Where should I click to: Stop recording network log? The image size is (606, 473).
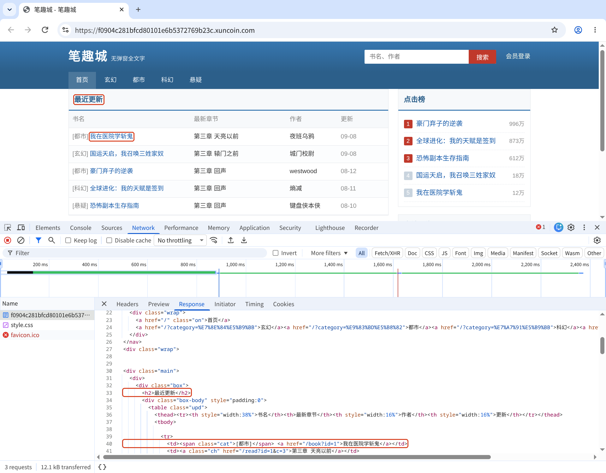[x=8, y=240]
